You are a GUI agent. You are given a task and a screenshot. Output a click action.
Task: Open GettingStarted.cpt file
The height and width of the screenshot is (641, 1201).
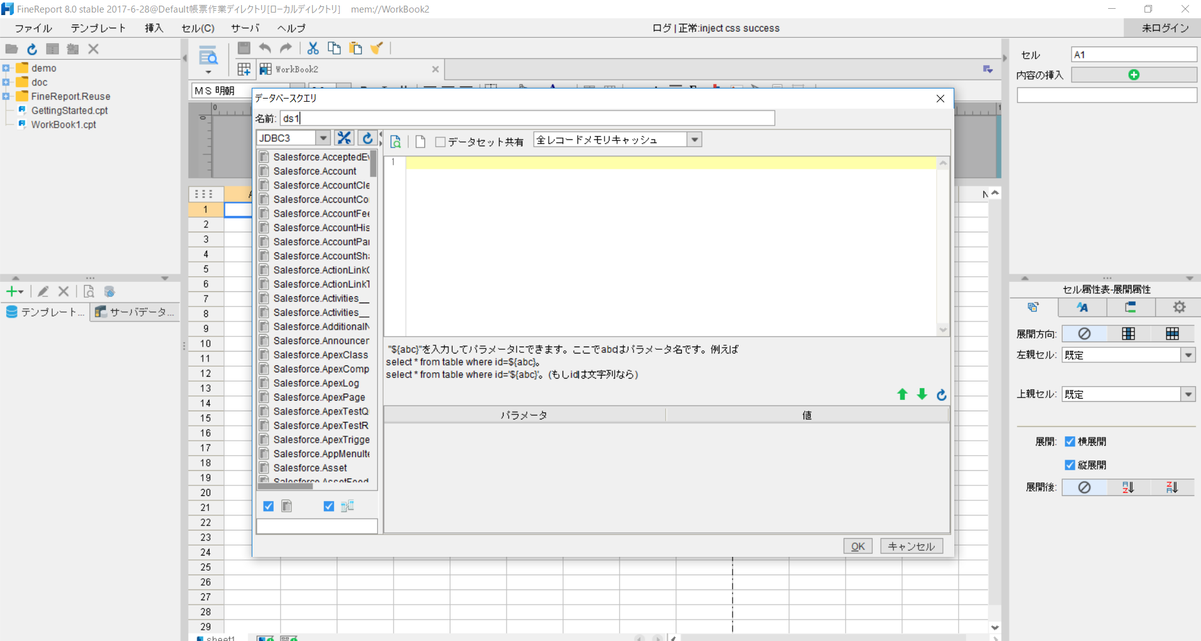70,110
